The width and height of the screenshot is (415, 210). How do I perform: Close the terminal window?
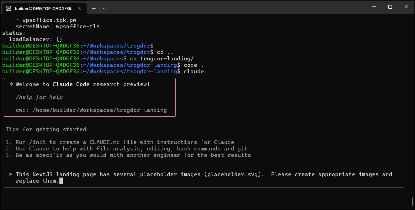tap(406, 7)
